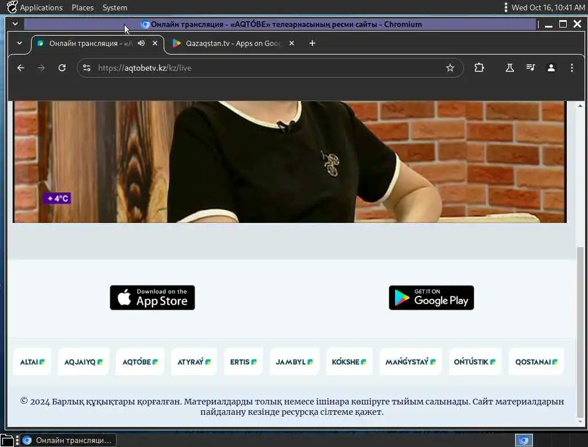Expand the tab search dropdown
The width and height of the screenshot is (588, 447).
click(x=20, y=43)
